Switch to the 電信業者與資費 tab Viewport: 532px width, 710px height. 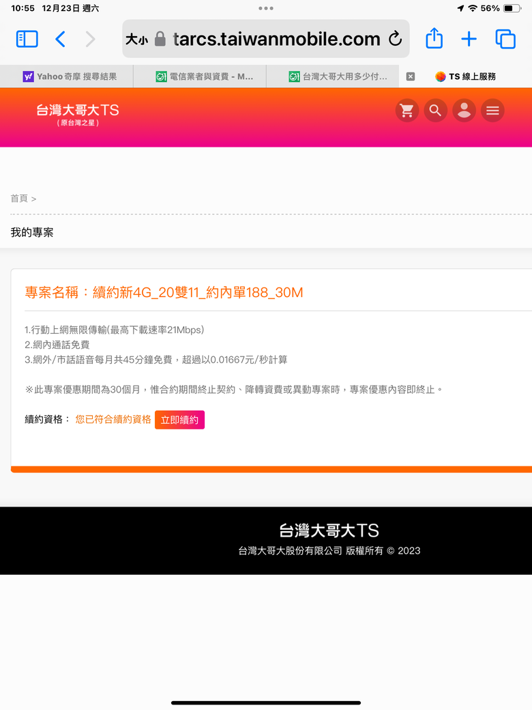coord(200,76)
